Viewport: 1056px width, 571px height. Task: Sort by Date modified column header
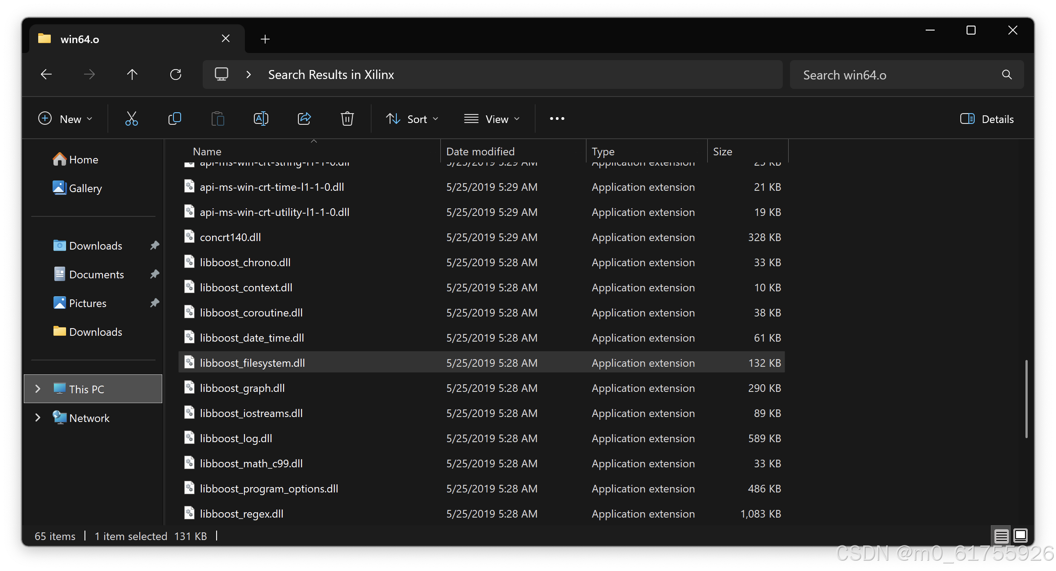480,152
